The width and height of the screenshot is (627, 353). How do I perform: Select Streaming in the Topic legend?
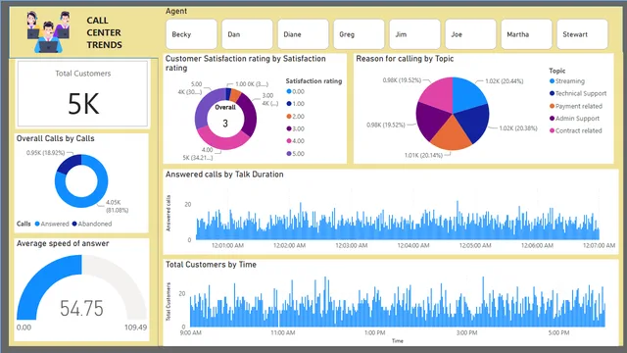(x=567, y=81)
